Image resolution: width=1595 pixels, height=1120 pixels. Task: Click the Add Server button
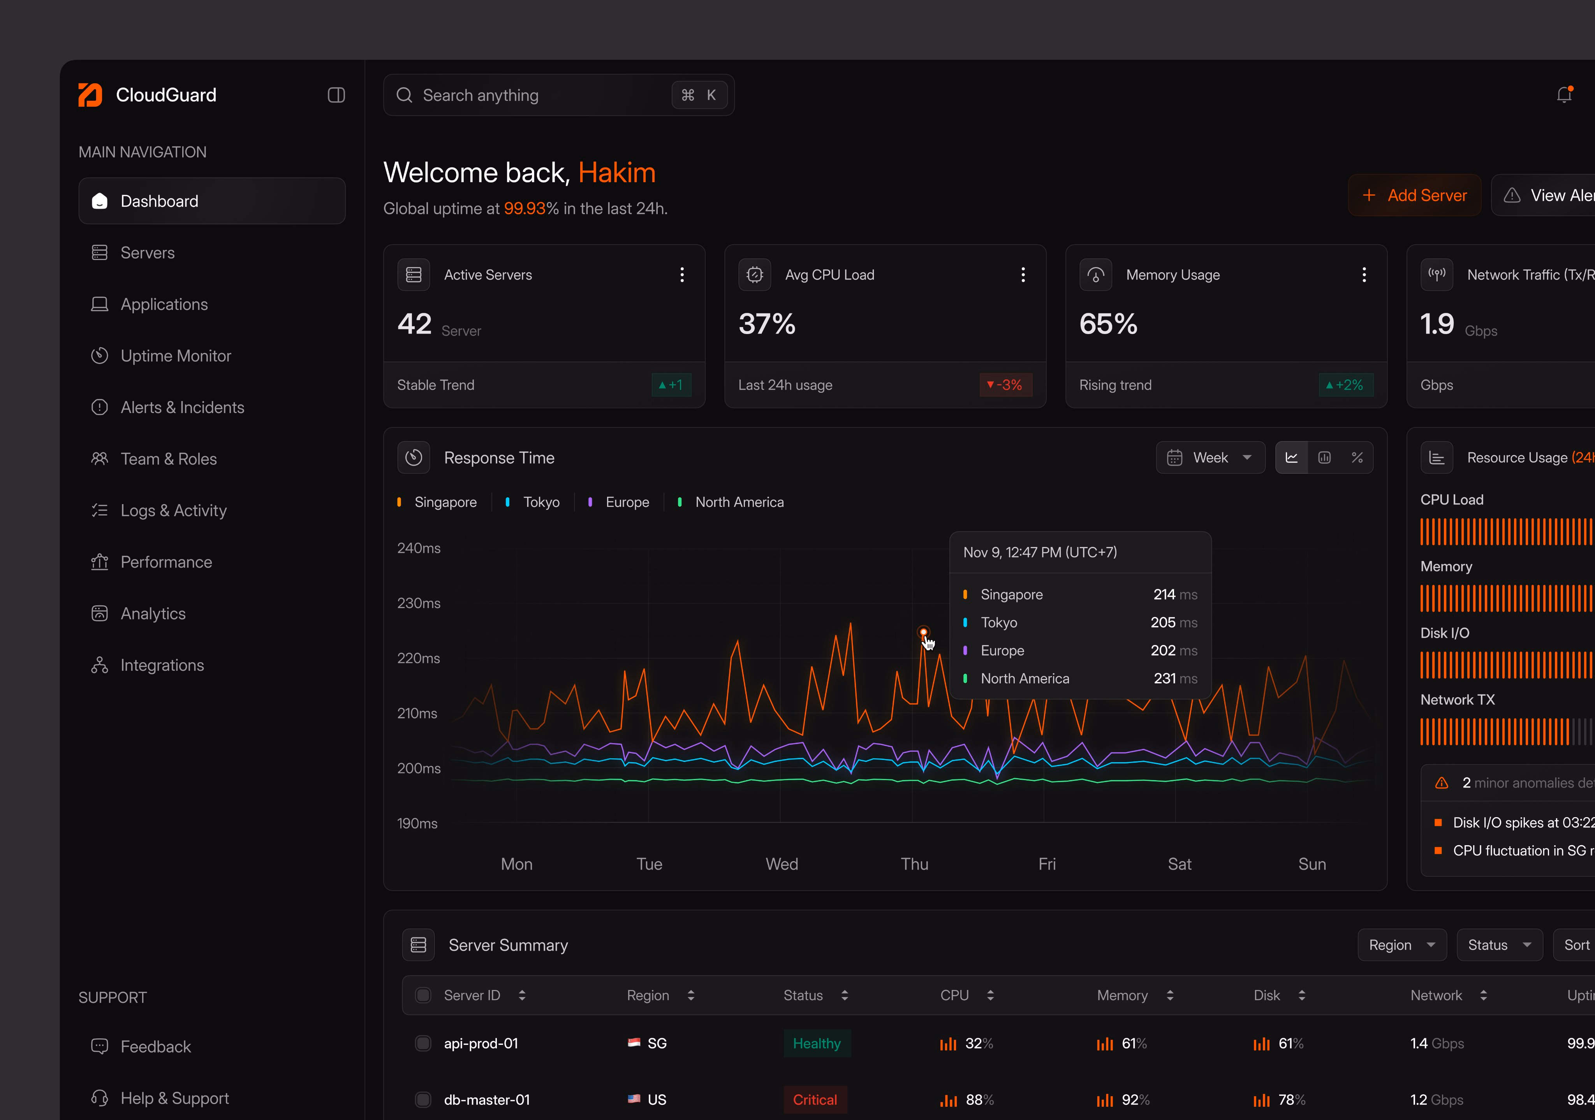pyautogui.click(x=1414, y=195)
